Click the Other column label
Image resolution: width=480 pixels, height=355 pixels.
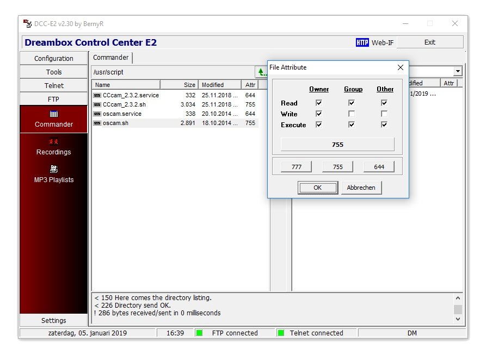tap(385, 89)
